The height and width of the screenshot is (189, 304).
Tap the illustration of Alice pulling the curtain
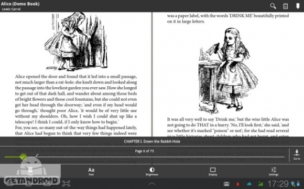(x=76, y=41)
